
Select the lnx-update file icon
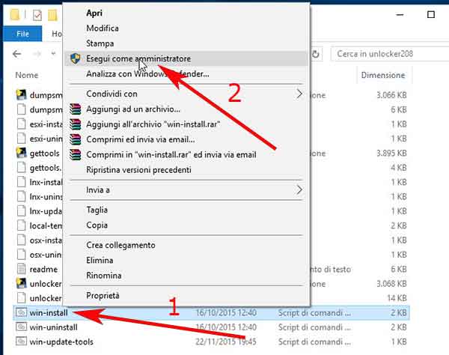pos(22,211)
